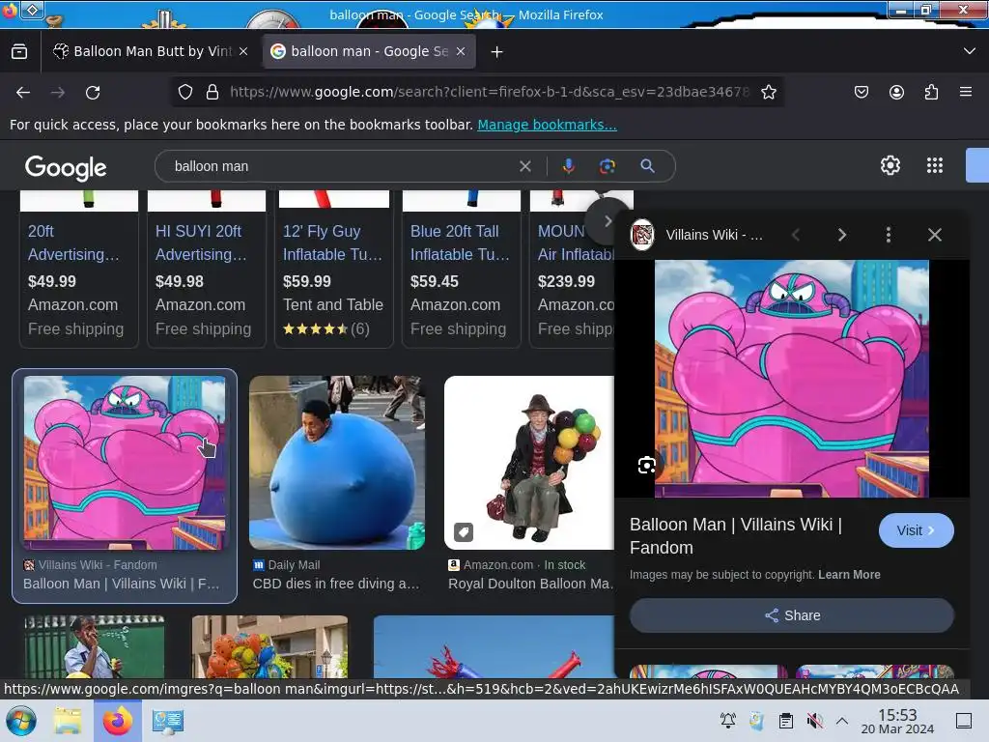This screenshot has width=989, height=742.
Task: Click the Share button
Action: coord(792,615)
